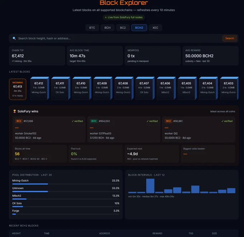Open the BC2 #57,098 win card

[x=49, y=129]
